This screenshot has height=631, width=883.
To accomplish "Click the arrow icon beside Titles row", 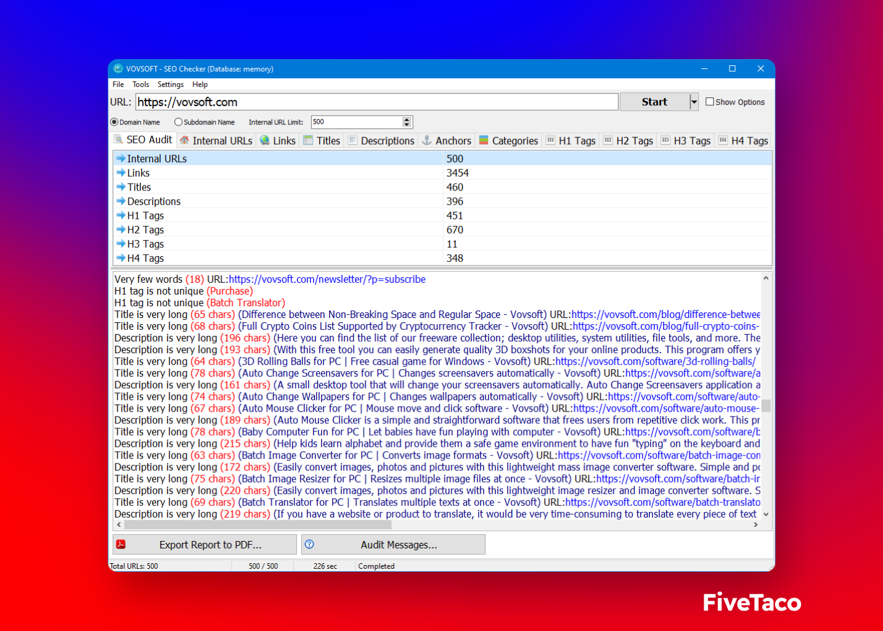I will (121, 187).
